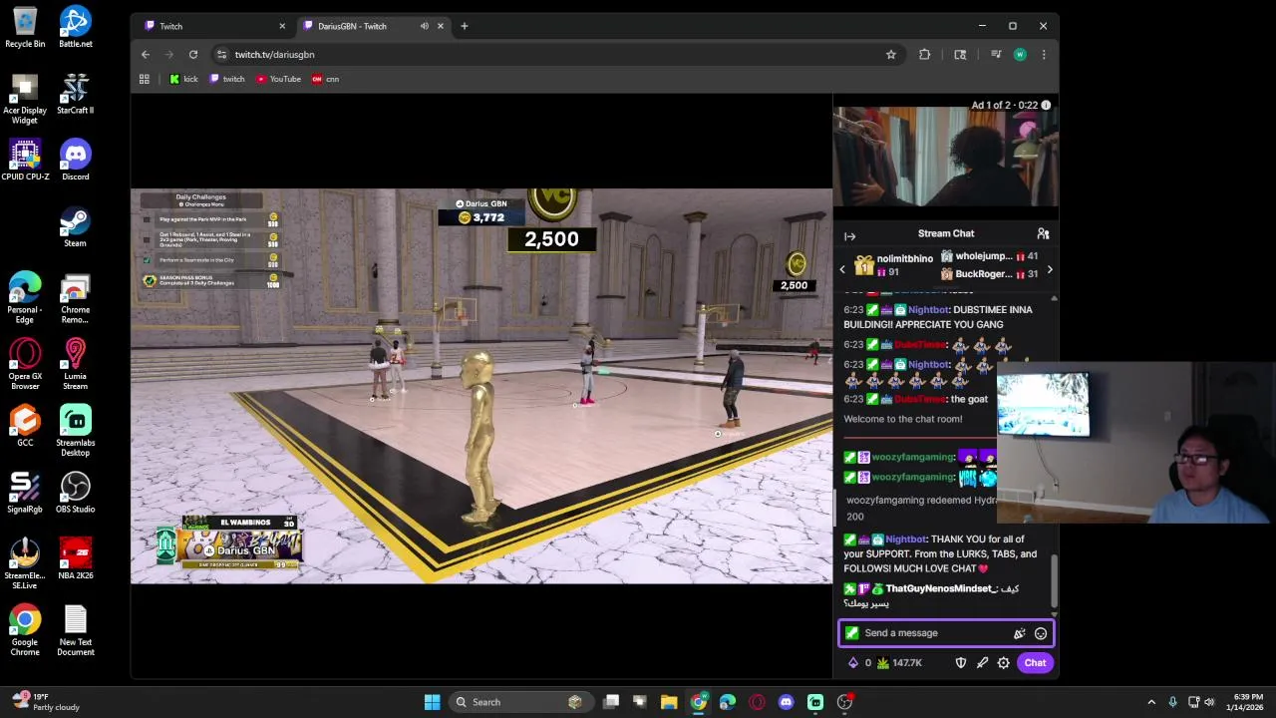Open Opera GX Browser desktop icon
The width and height of the screenshot is (1276, 718).
point(25,365)
